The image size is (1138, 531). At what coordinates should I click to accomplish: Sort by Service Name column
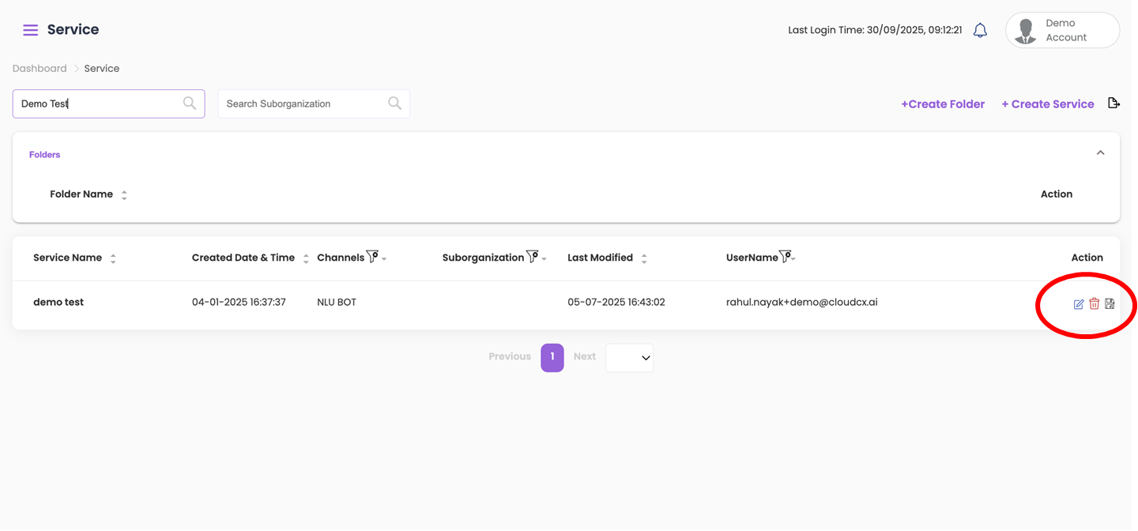click(x=113, y=258)
